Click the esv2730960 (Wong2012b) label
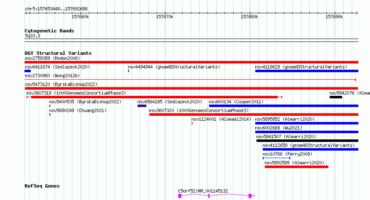Viewport: 370px width, 200px height. coord(52,76)
